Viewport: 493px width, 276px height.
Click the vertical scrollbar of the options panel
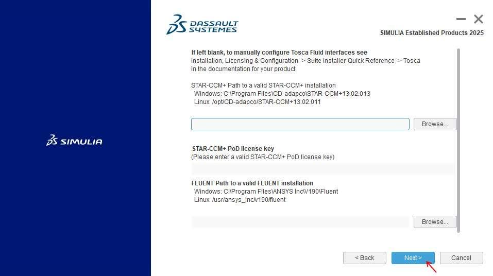pos(458,141)
